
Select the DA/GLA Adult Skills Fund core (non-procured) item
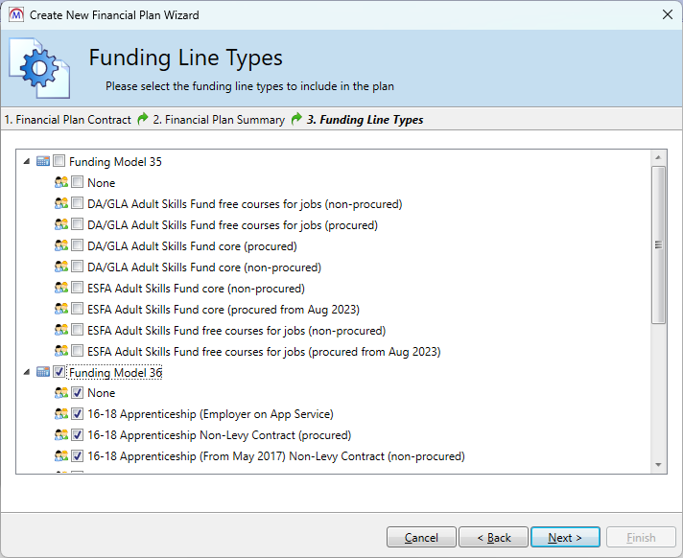(x=203, y=267)
